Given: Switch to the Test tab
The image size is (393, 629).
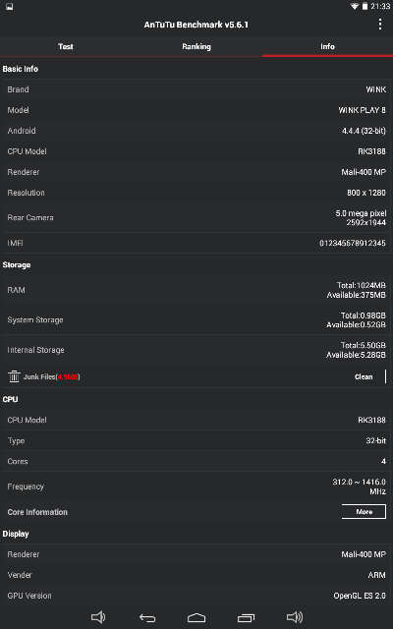Looking at the screenshot, I should tap(66, 46).
